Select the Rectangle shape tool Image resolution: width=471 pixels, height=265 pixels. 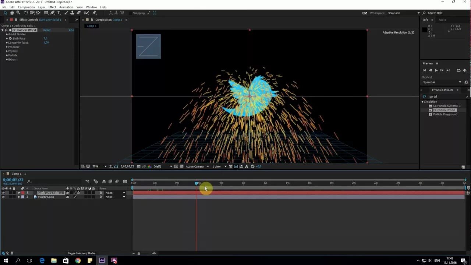[x=46, y=13]
